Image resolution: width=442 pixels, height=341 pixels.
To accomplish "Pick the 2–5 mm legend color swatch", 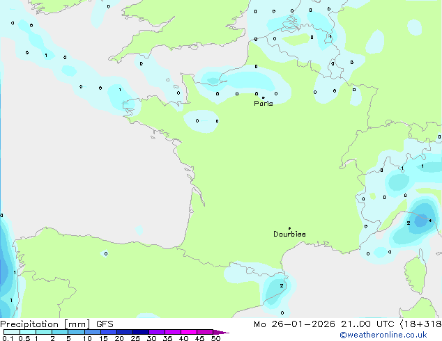I will [60, 332].
